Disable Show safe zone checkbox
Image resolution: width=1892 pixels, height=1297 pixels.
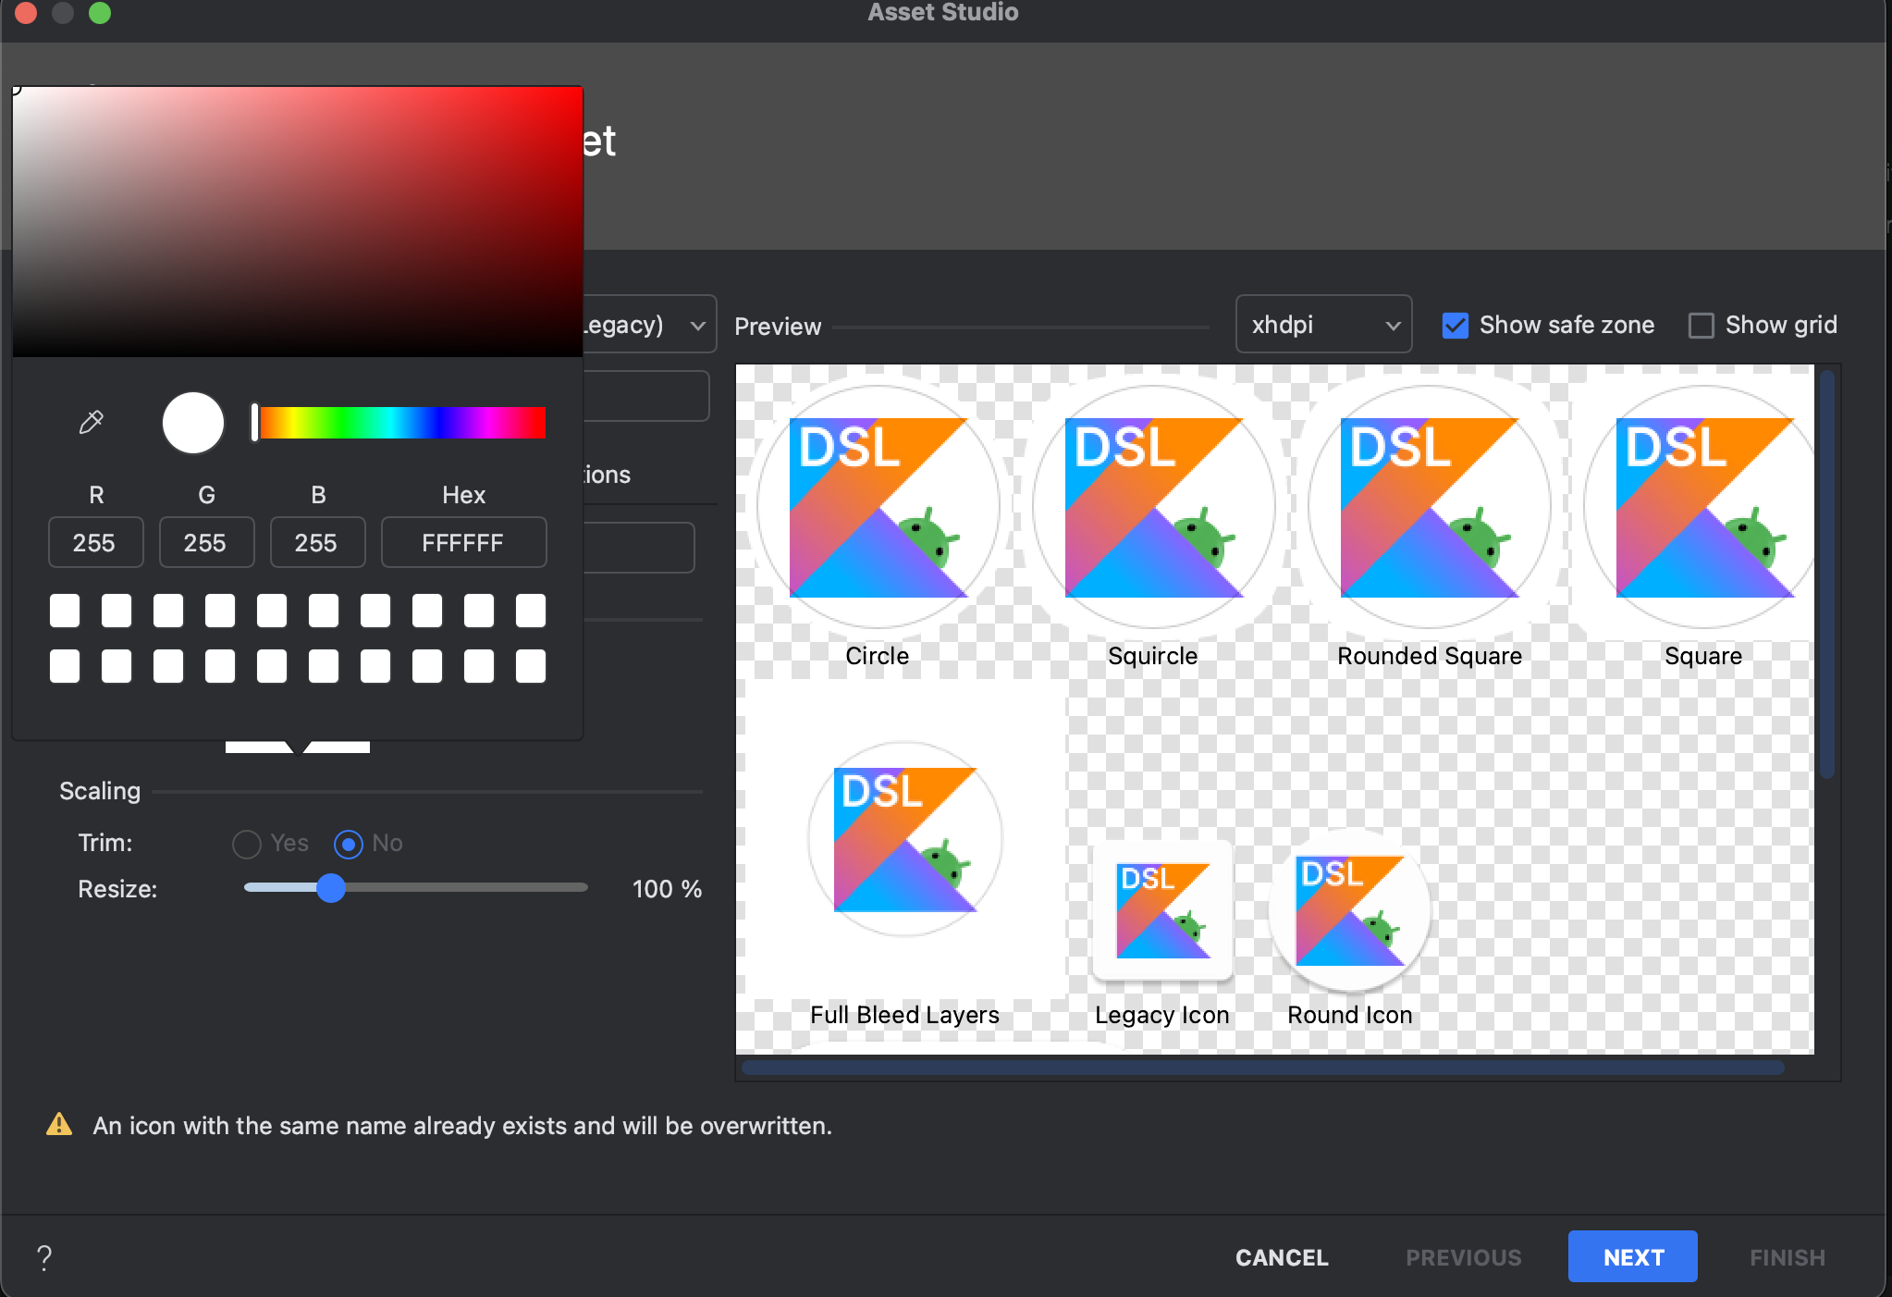pos(1455,326)
